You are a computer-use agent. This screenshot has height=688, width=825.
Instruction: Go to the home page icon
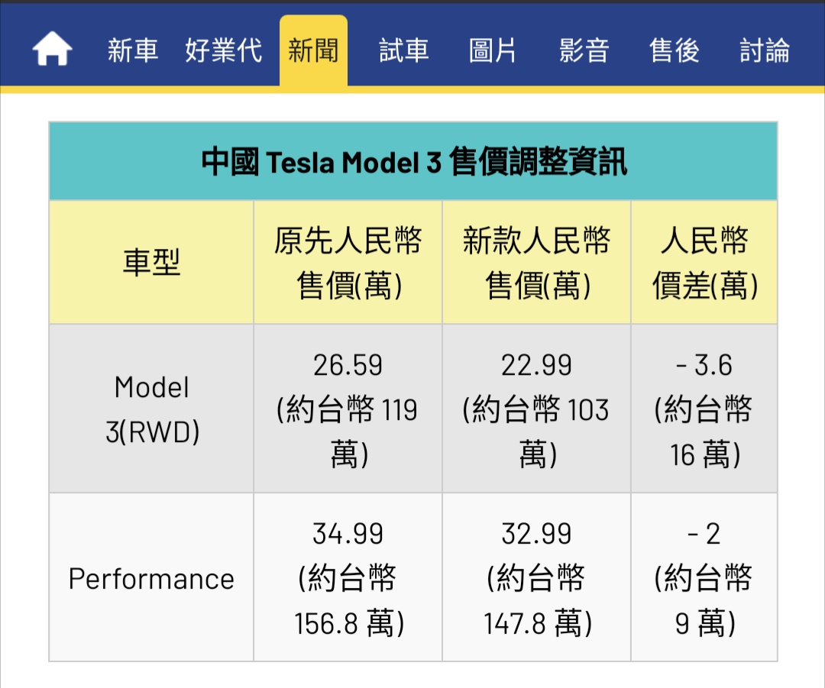pyautogui.click(x=52, y=50)
